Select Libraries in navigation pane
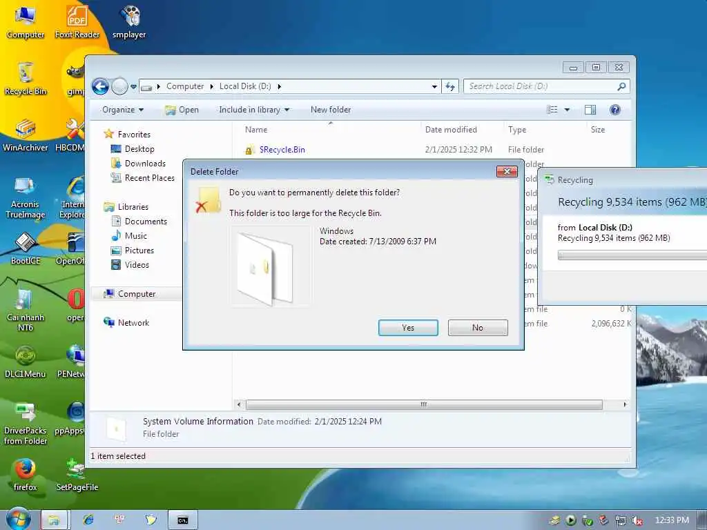The image size is (707, 530). [x=133, y=207]
